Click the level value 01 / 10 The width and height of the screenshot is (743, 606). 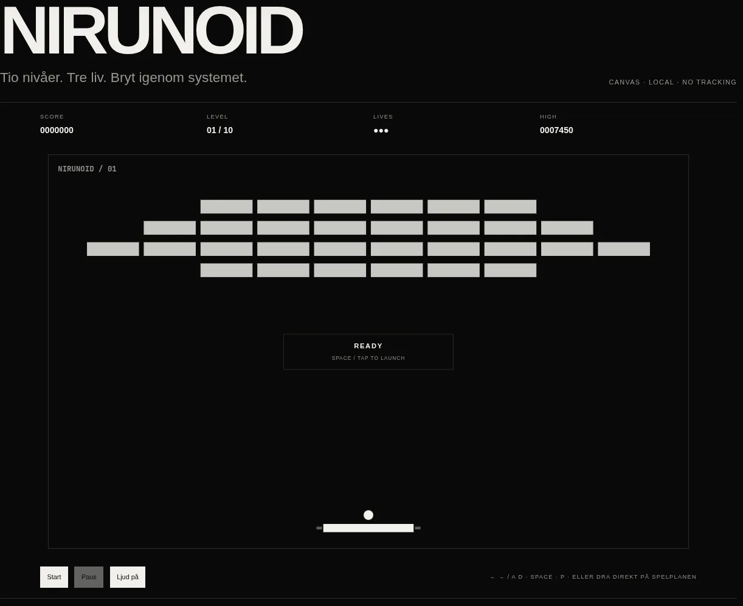[x=219, y=130]
